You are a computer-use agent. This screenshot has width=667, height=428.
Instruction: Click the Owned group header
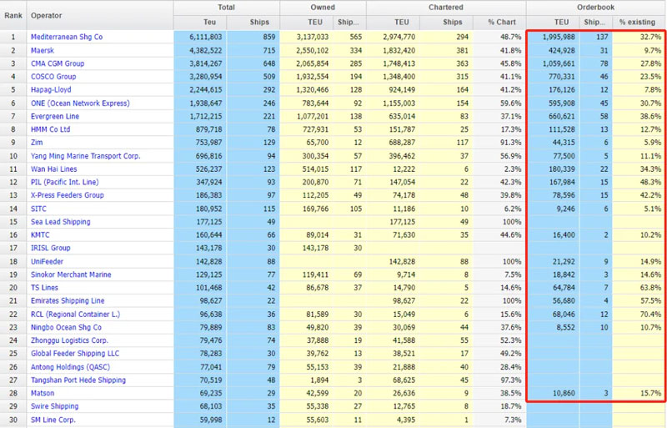[x=323, y=7]
